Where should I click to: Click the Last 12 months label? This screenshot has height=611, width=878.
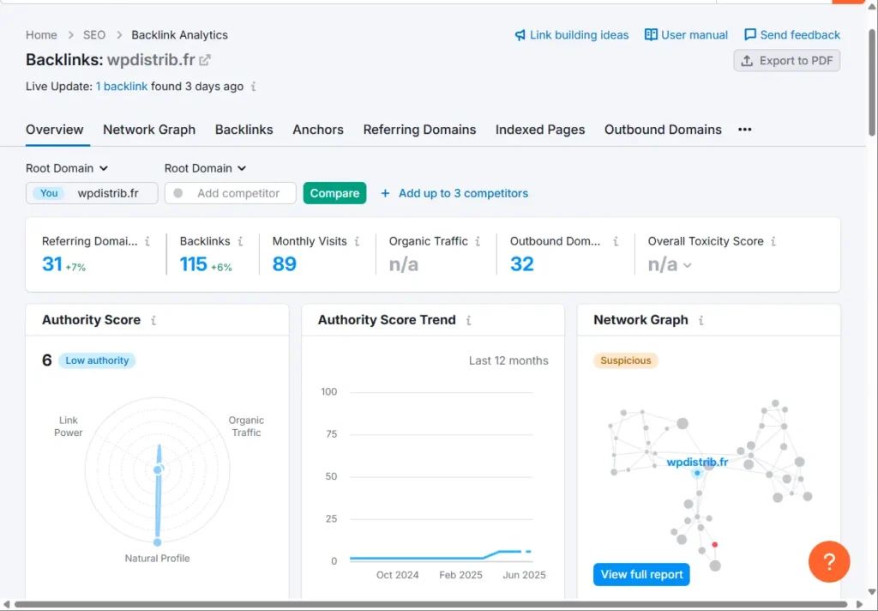coord(508,361)
